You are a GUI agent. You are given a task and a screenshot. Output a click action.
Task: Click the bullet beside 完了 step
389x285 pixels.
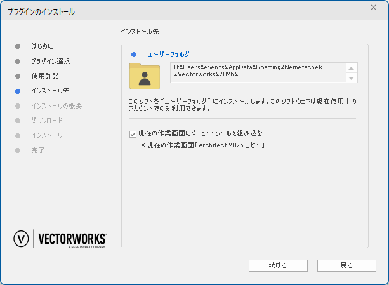[x=18, y=150]
